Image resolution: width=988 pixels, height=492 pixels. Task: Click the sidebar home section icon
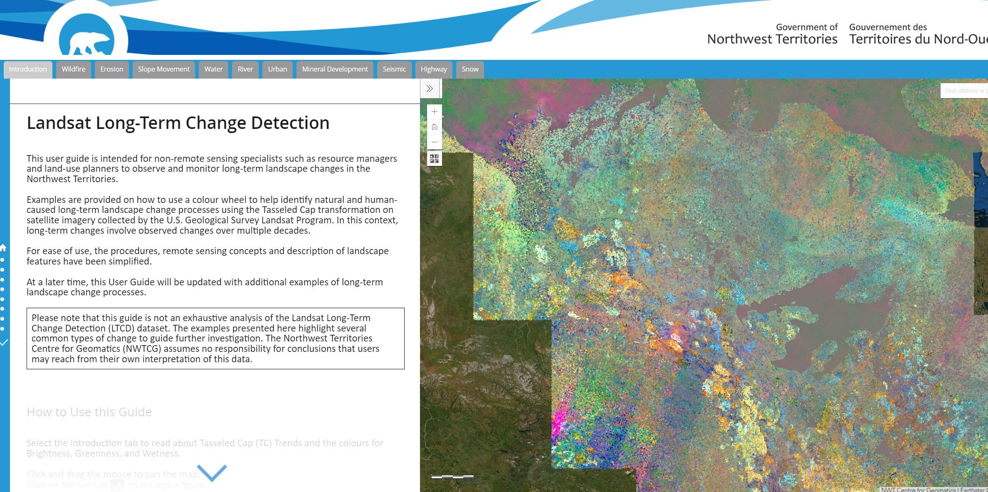[3, 248]
